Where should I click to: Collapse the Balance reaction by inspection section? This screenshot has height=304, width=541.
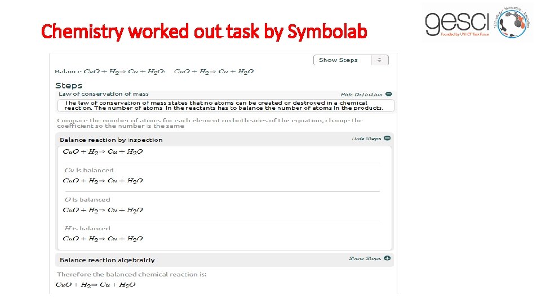point(111,140)
